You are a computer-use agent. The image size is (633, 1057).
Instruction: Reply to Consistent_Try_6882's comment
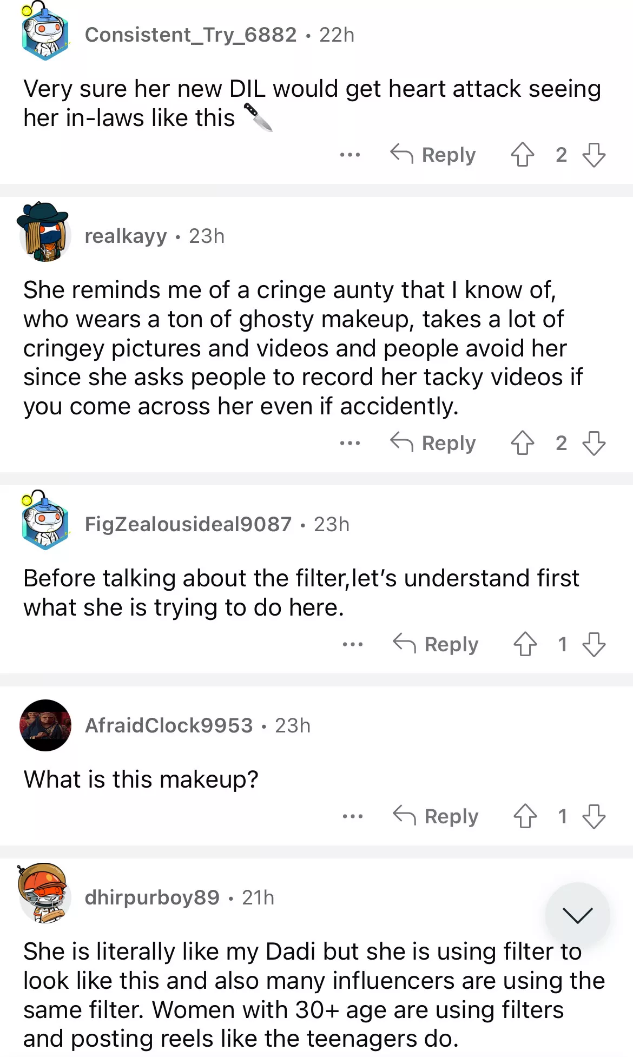click(x=433, y=155)
